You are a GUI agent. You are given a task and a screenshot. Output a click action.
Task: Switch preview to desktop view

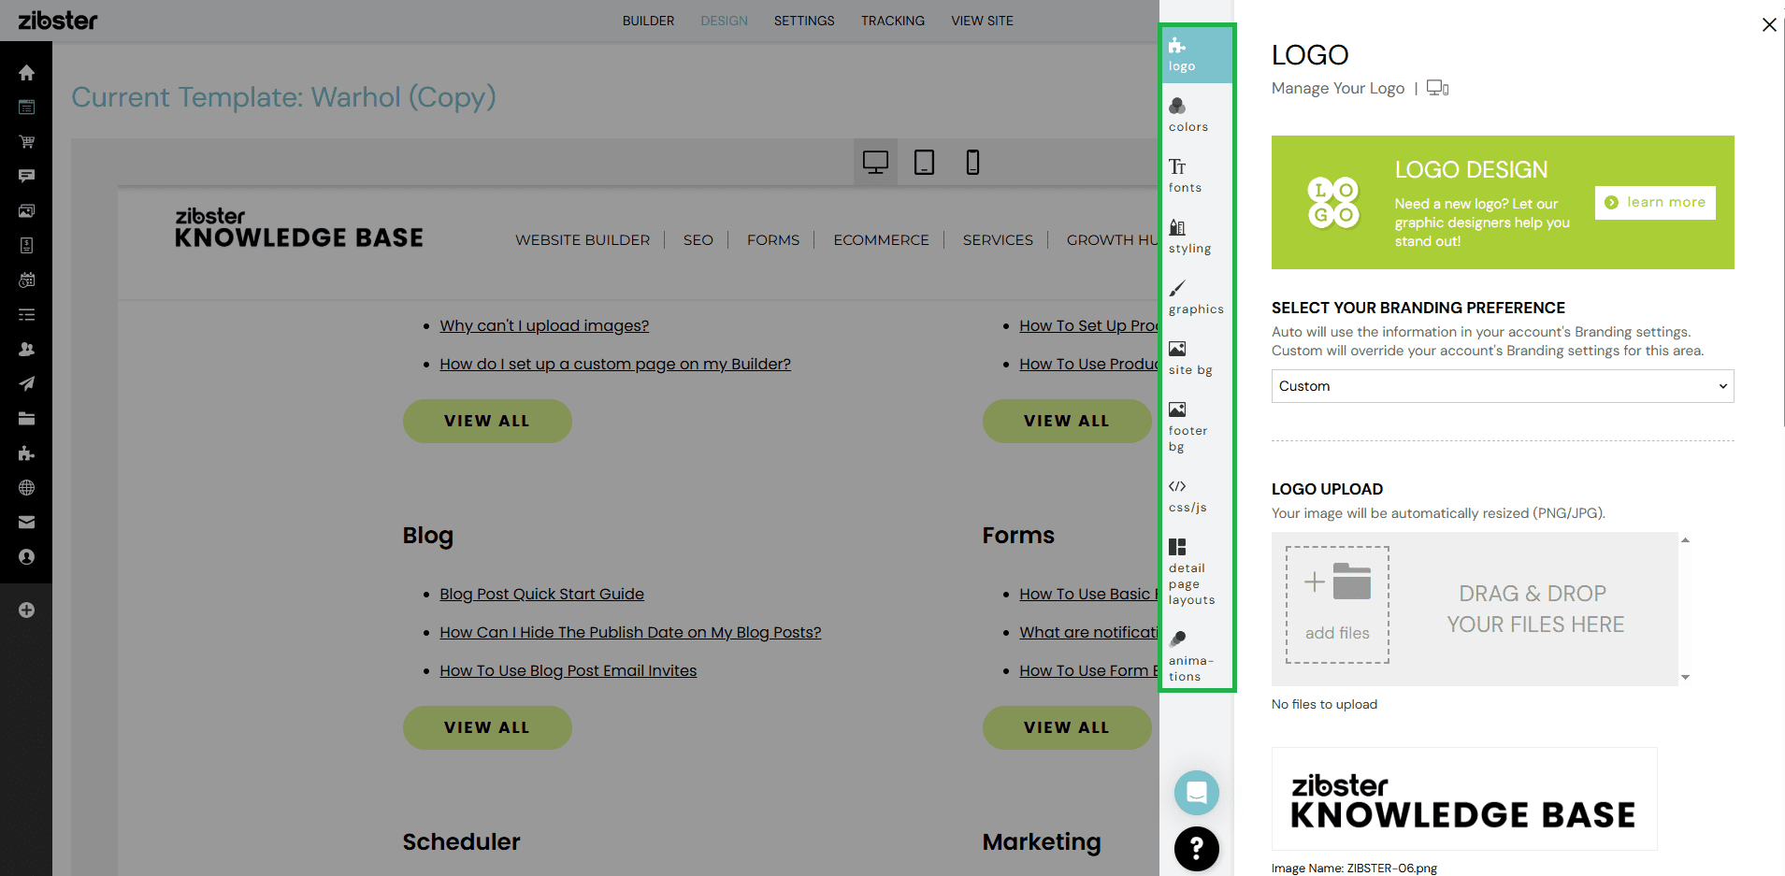click(875, 163)
